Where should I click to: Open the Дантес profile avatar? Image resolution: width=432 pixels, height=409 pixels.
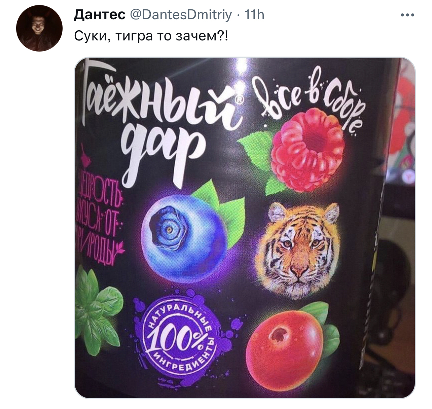39,28
